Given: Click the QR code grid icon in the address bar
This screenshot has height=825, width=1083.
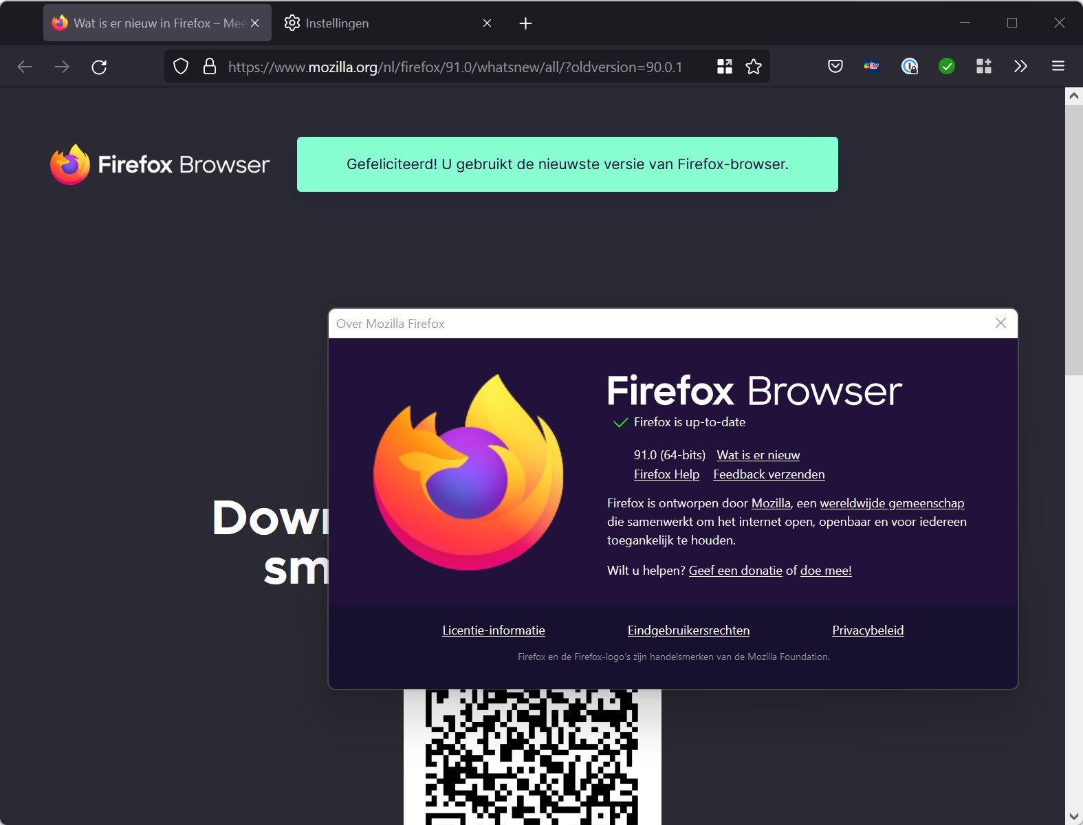Looking at the screenshot, I should (724, 67).
